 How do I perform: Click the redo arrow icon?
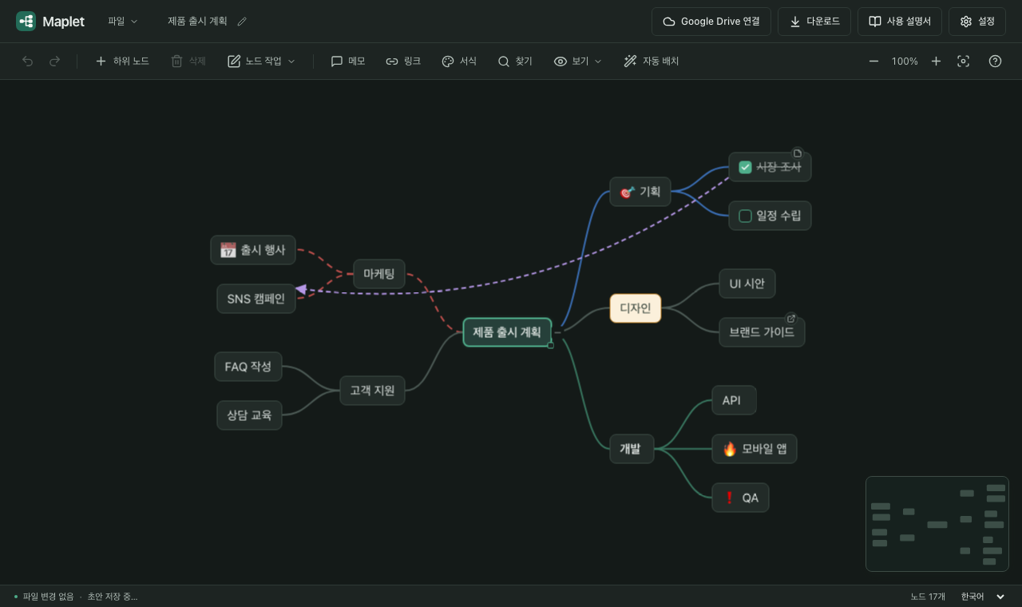55,61
